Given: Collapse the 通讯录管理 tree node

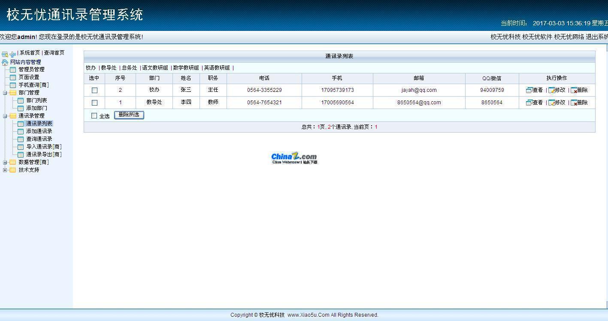Looking at the screenshot, I should click(5, 116).
